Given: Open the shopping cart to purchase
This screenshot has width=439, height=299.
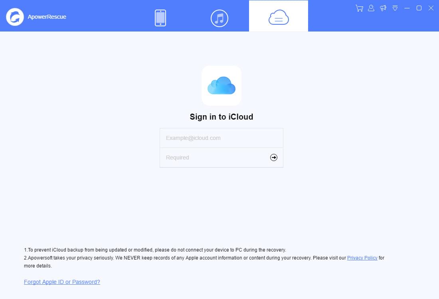Looking at the screenshot, I should tap(359, 8).
